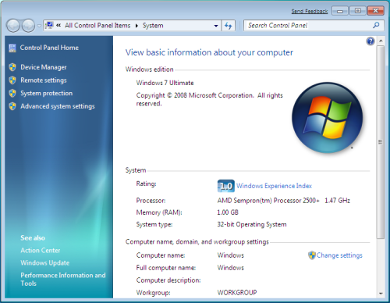Click the Send Feedback link
This screenshot has height=303, width=390.
(310, 11)
